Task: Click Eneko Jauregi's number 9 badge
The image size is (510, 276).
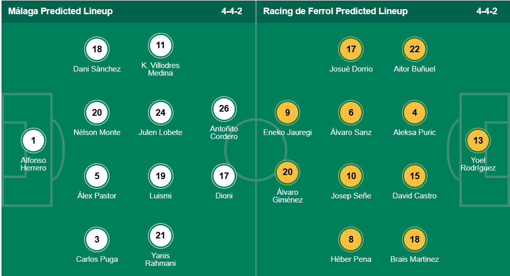Action: pos(287,113)
